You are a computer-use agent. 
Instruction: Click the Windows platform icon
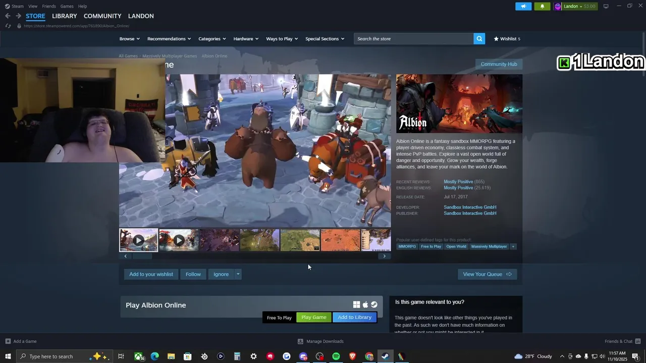(x=356, y=305)
